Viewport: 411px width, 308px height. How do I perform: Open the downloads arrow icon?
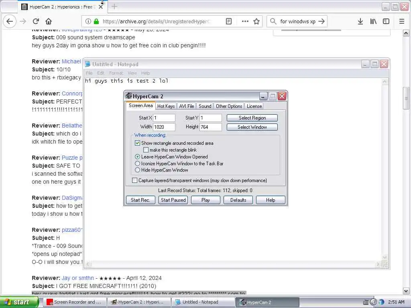360,21
